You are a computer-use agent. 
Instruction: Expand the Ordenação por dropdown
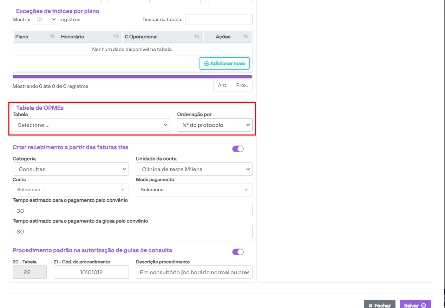pos(215,125)
